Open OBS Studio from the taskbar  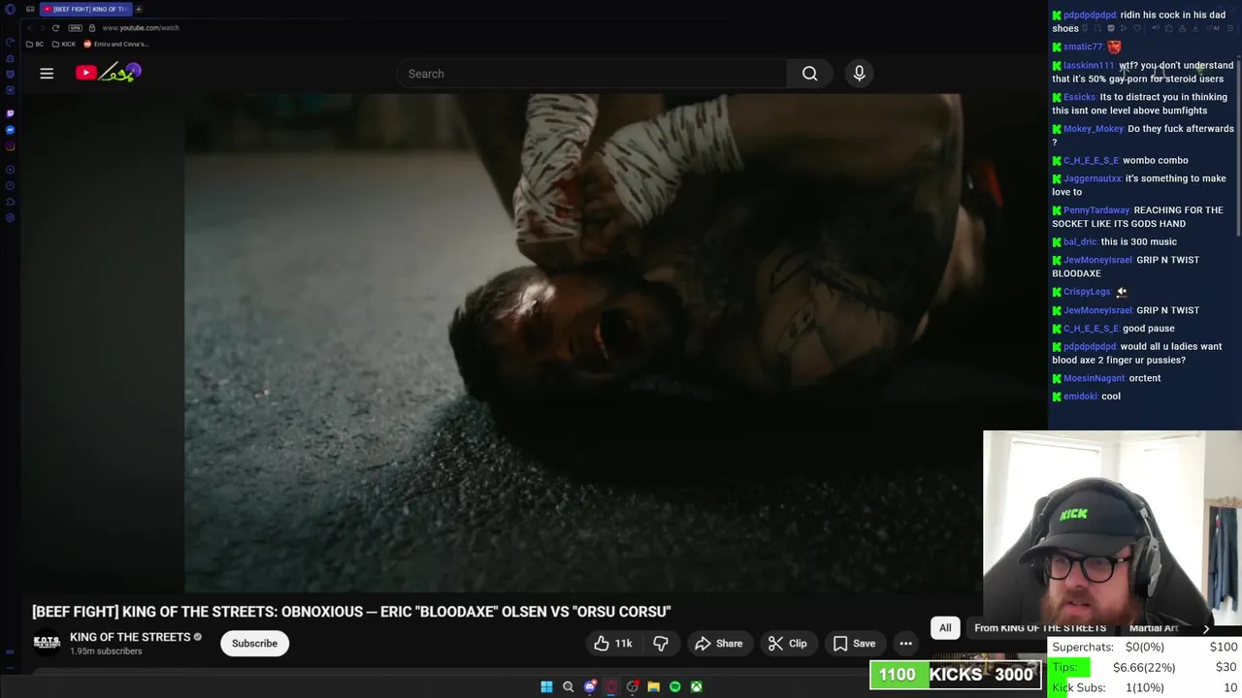(x=633, y=686)
